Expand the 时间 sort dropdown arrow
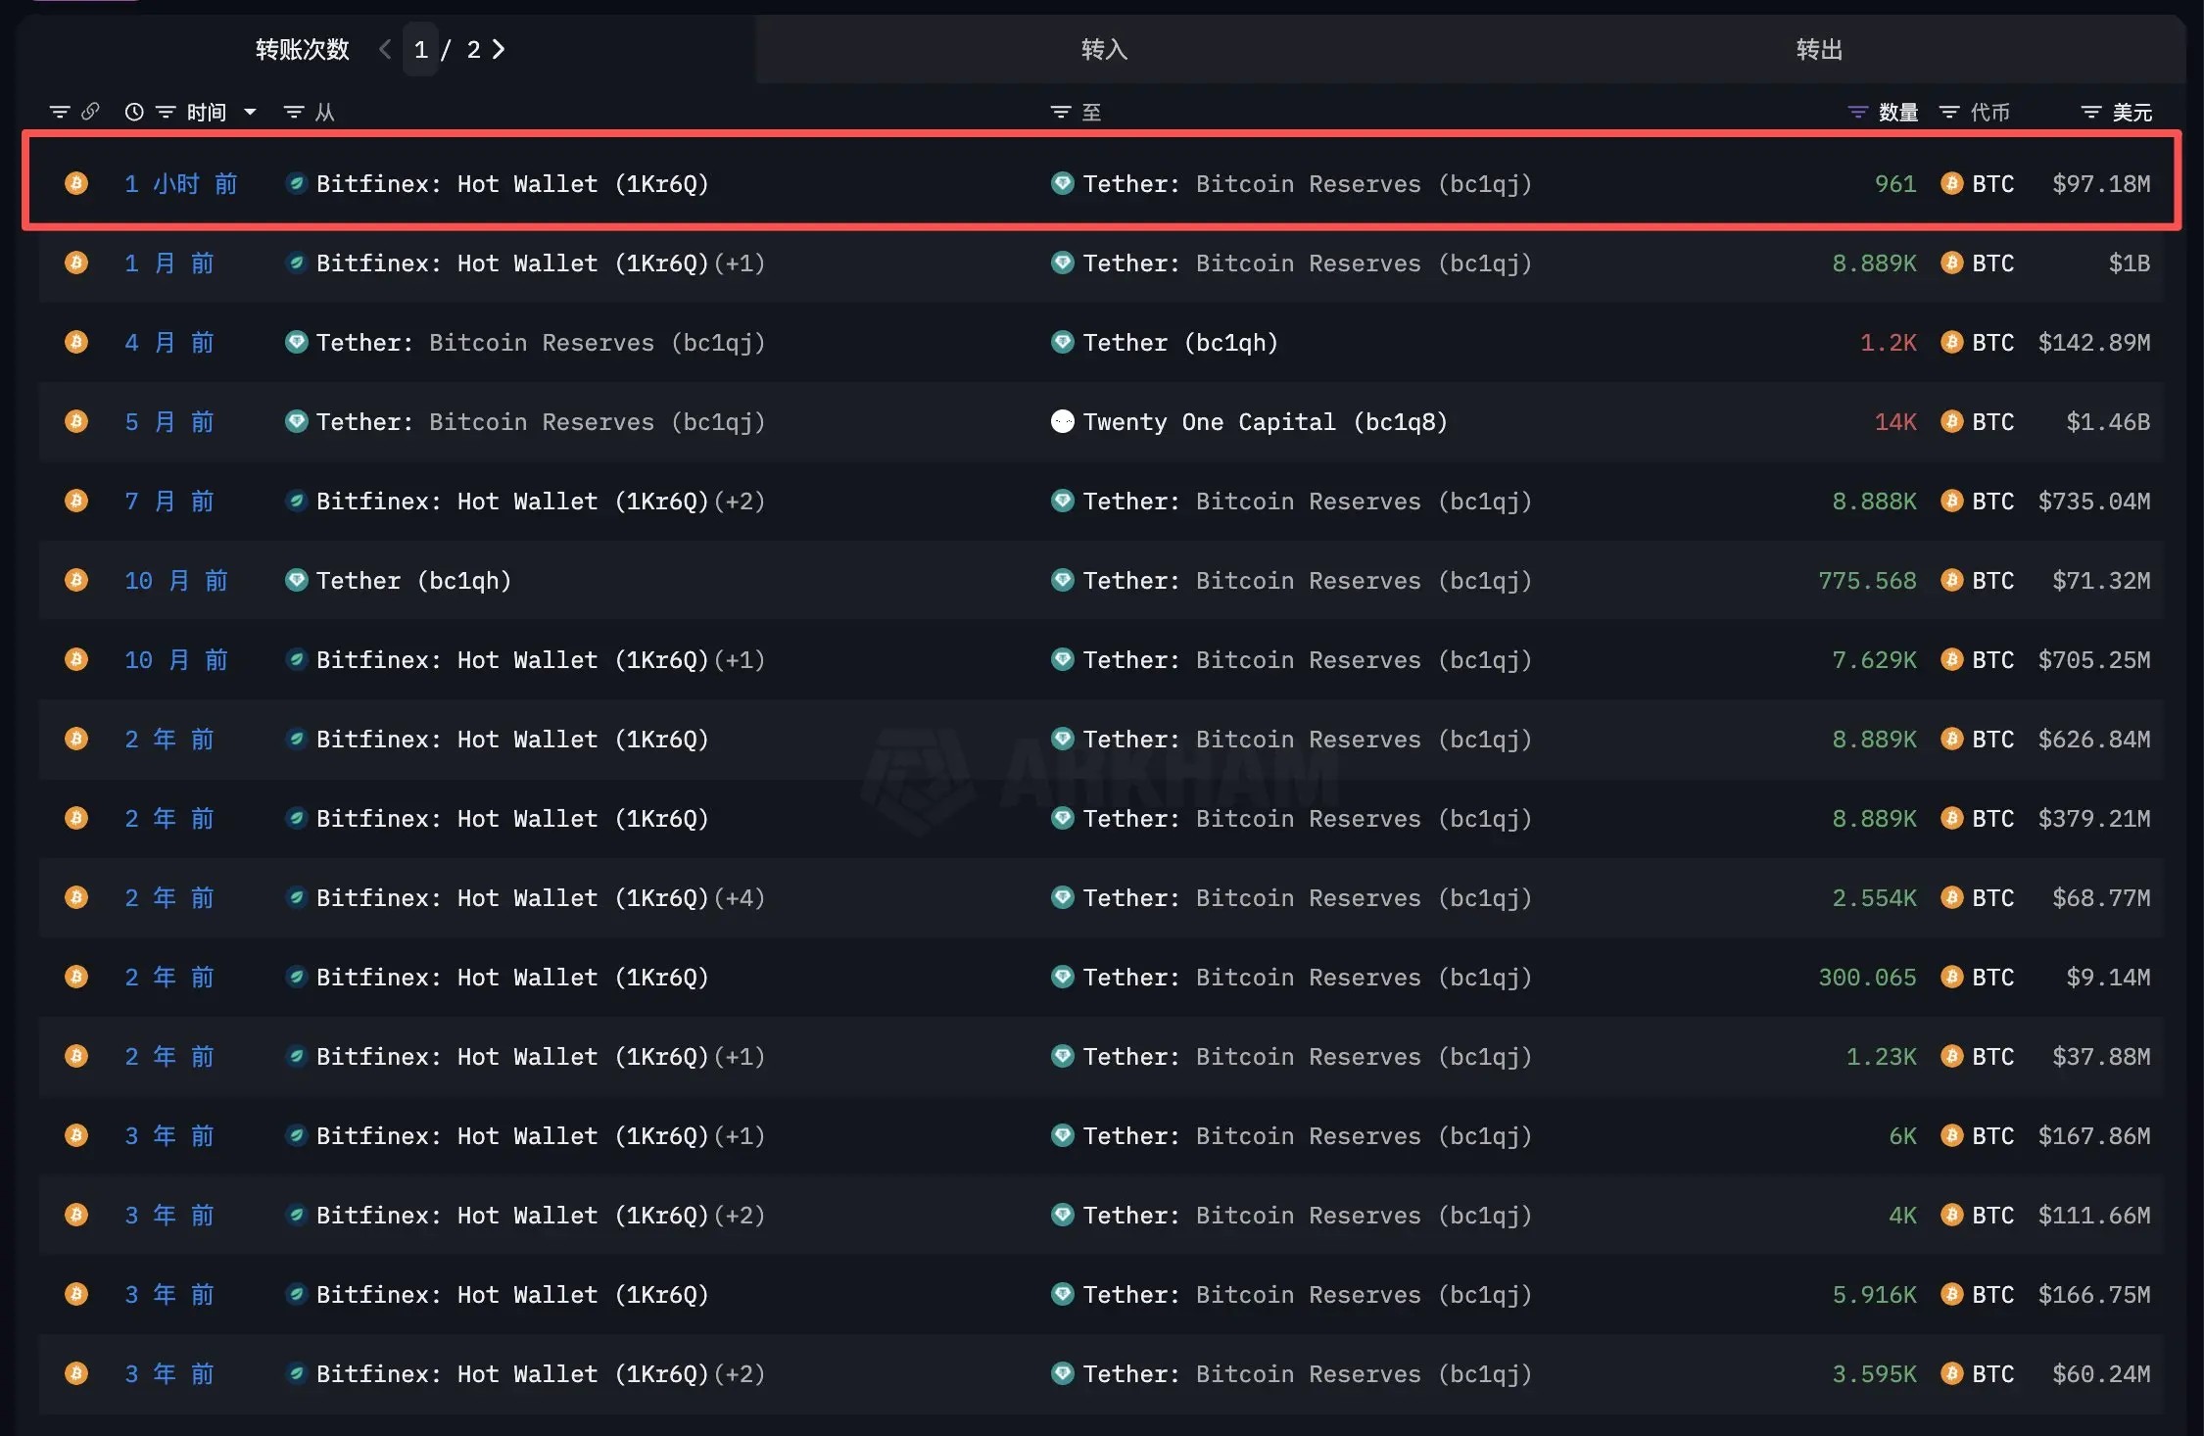Viewport: 2204px width, 1436px height. 251,112
